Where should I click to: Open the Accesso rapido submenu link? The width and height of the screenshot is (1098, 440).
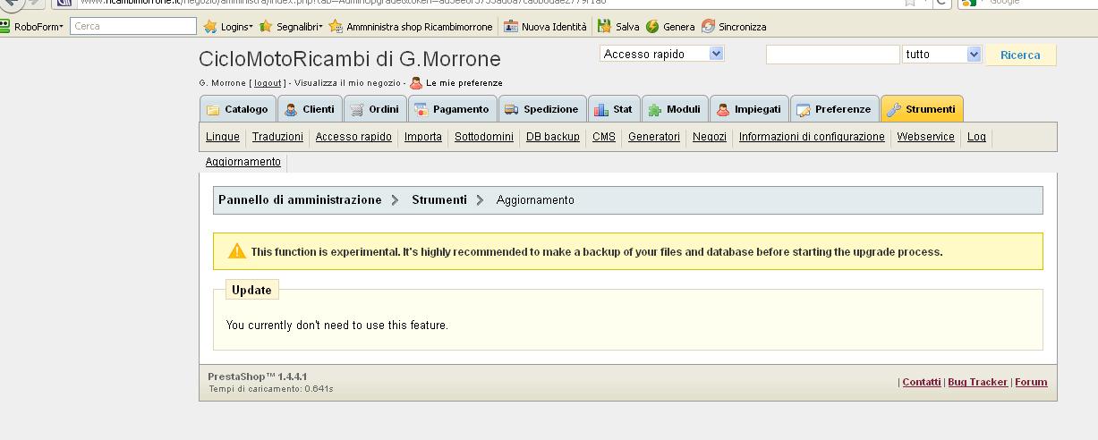353,137
